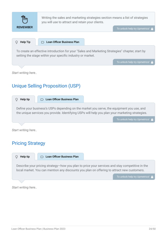The width and height of the screenshot is (167, 236).
Task: Click the unlock Upmetrics button in the sales introduction tip
Action: 134,62
